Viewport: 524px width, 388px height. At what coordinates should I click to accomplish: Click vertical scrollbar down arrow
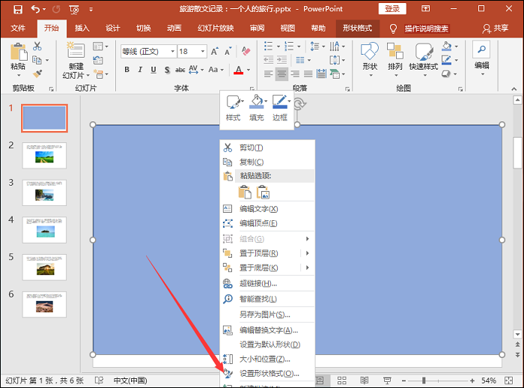(517, 334)
